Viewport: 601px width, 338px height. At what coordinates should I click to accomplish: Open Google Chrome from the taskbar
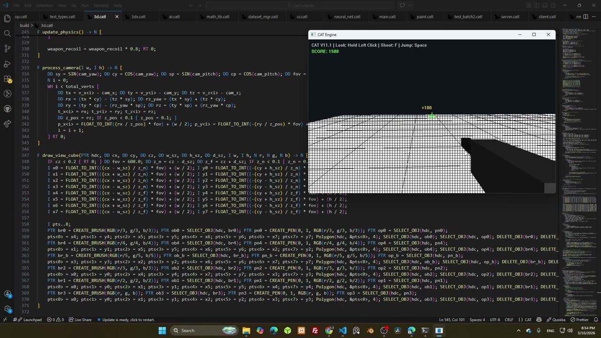329,330
